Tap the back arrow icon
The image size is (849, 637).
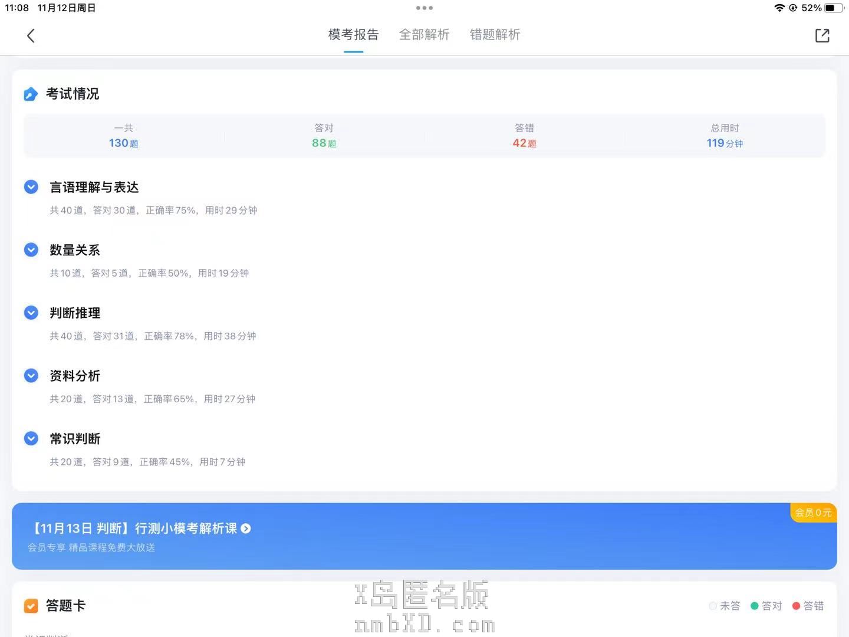coord(31,36)
